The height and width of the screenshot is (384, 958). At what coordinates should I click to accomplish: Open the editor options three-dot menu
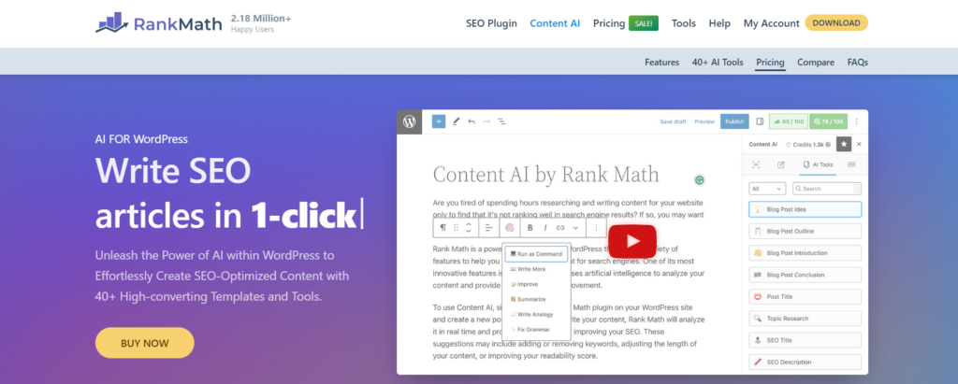857,121
